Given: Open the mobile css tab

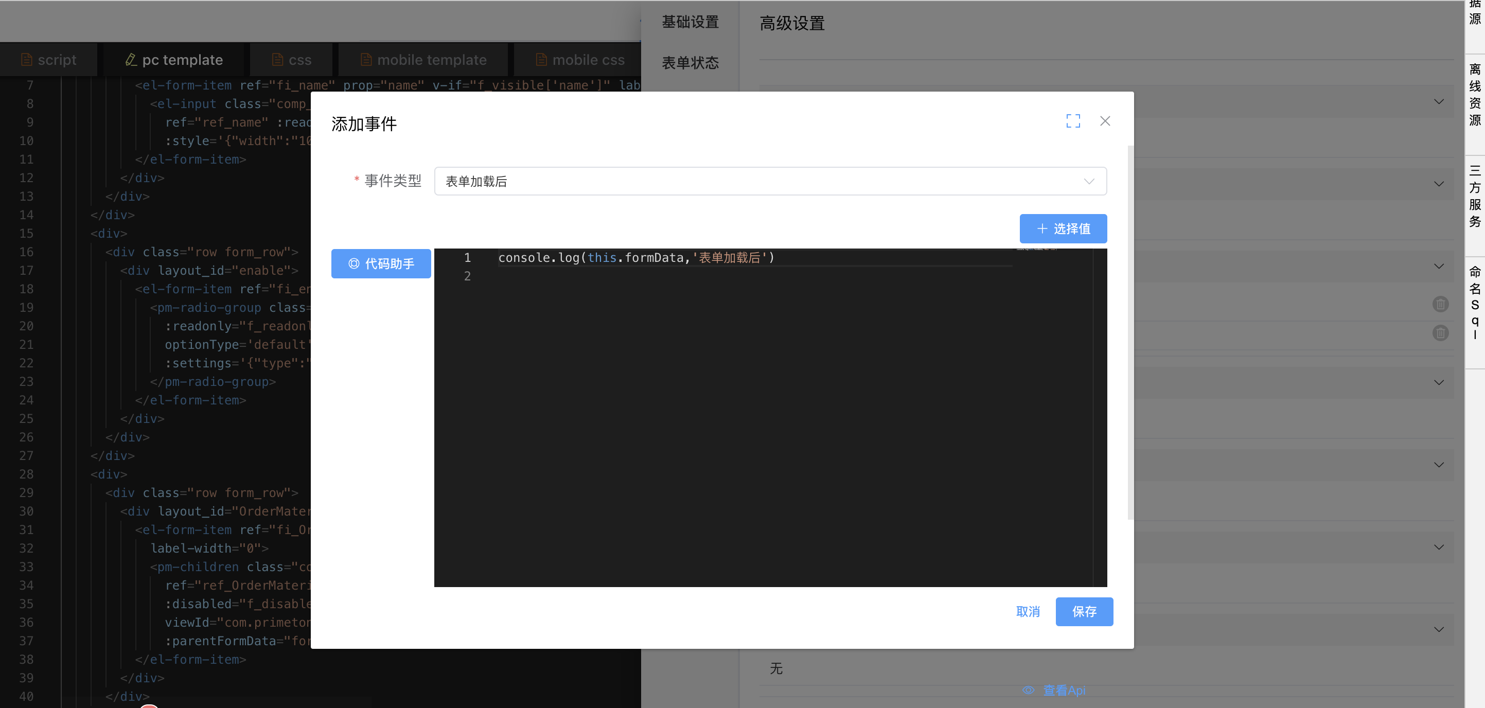Looking at the screenshot, I should click(580, 60).
